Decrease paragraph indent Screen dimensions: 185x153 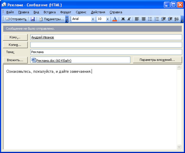pyautogui.click(x=163, y=19)
